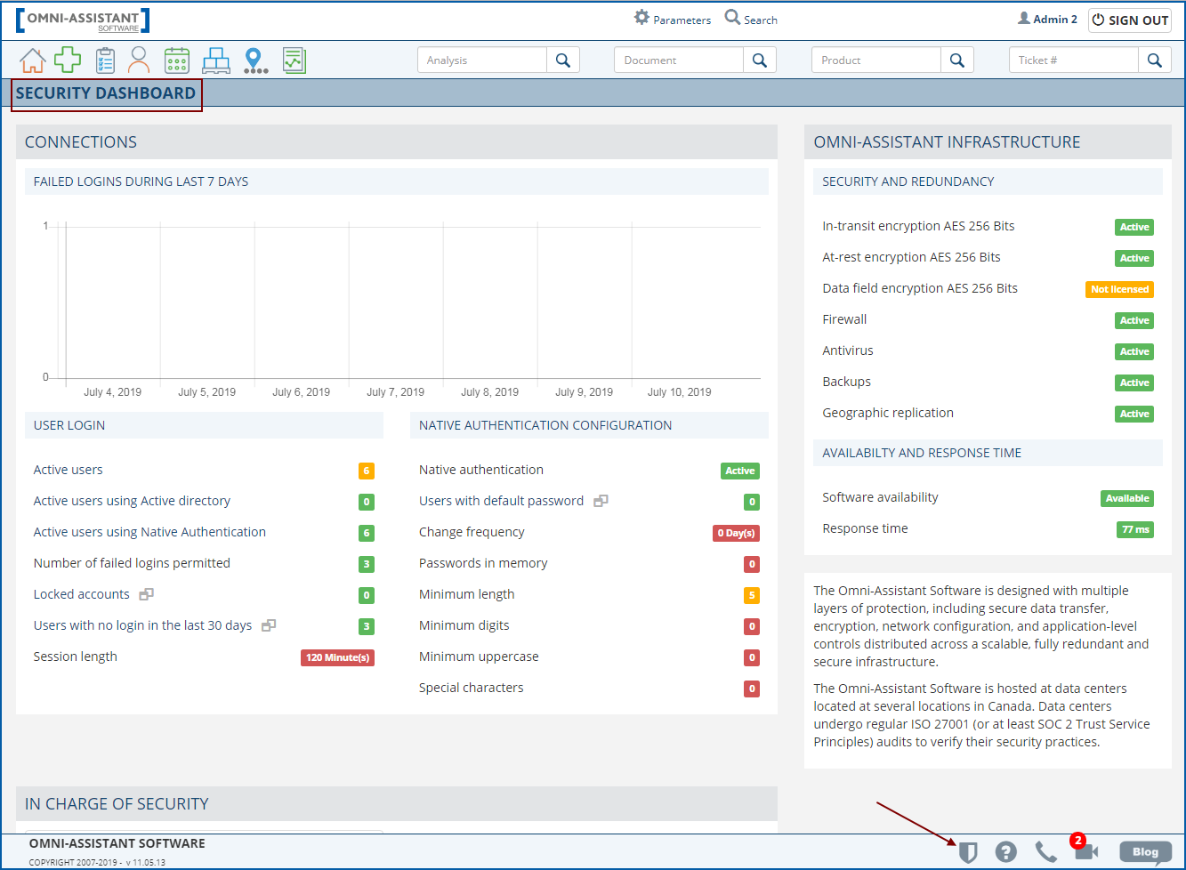Click Minimum digits value badge
This screenshot has width=1186, height=870.
pos(752,627)
